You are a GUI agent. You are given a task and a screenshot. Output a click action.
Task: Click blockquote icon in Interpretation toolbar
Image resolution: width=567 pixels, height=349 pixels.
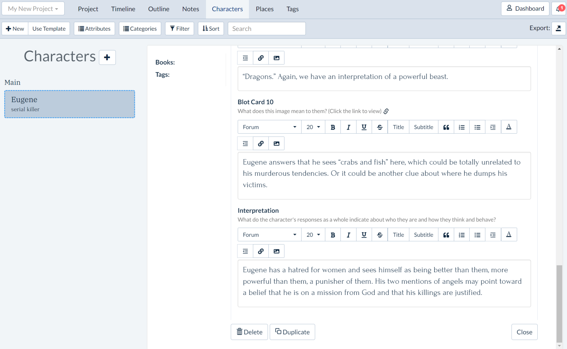[x=446, y=235]
